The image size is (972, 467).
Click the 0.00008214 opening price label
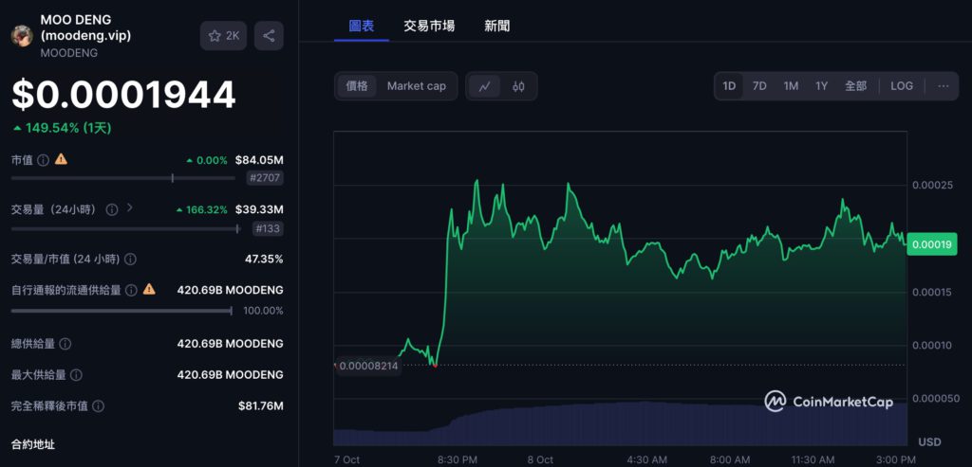tap(367, 366)
